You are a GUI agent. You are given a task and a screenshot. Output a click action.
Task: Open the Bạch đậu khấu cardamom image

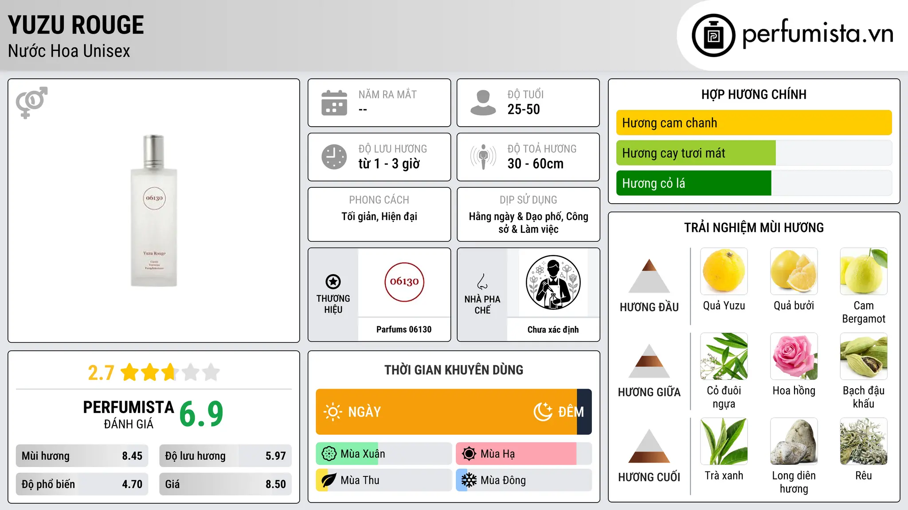(x=864, y=356)
